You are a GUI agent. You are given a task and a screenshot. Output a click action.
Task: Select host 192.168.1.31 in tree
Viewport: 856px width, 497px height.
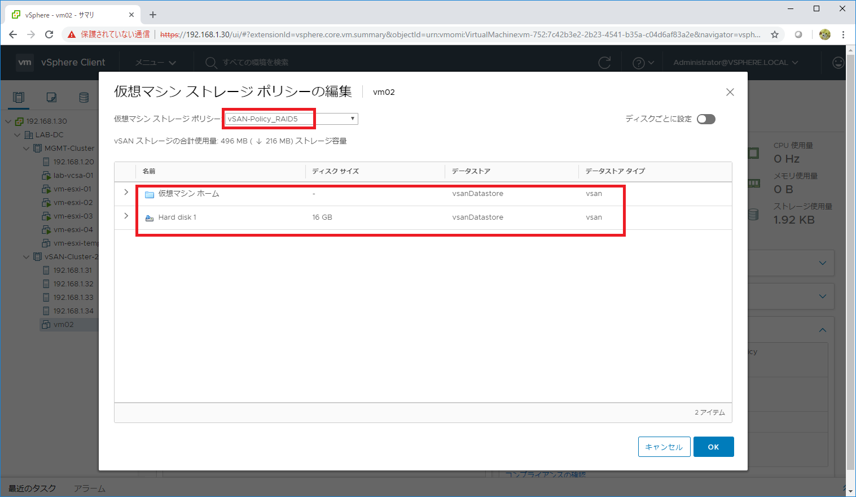click(73, 271)
